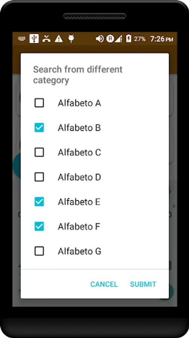Click the SUBMIT button
This screenshot has height=338, width=189.
point(143,284)
